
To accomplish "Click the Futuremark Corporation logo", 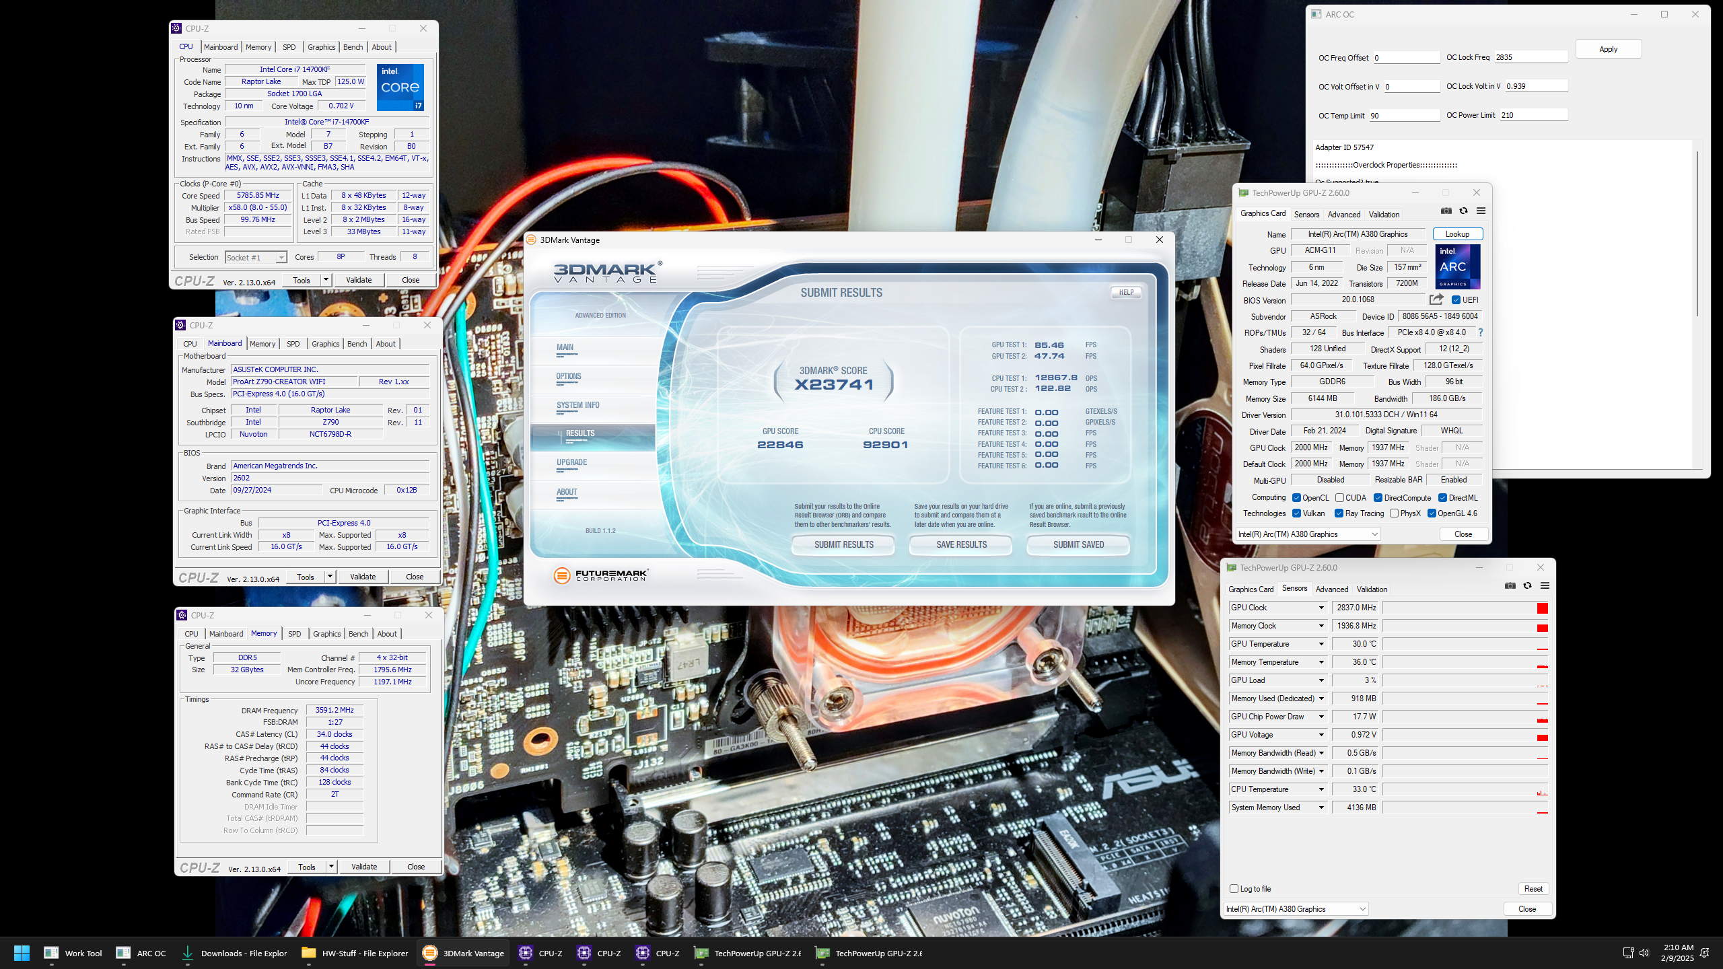I will (600, 575).
